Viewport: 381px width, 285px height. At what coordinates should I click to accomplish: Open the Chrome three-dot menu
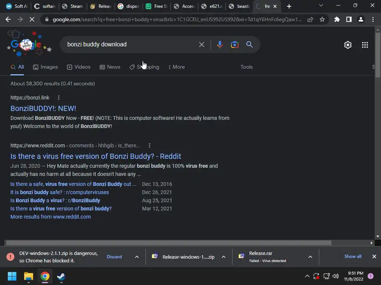pos(373,19)
